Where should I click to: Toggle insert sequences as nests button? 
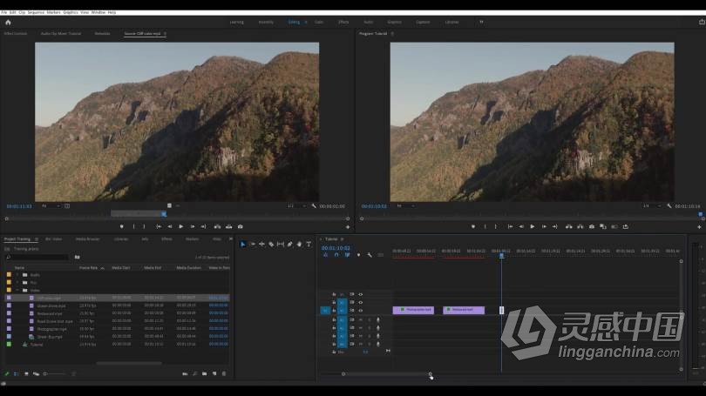[x=325, y=255]
